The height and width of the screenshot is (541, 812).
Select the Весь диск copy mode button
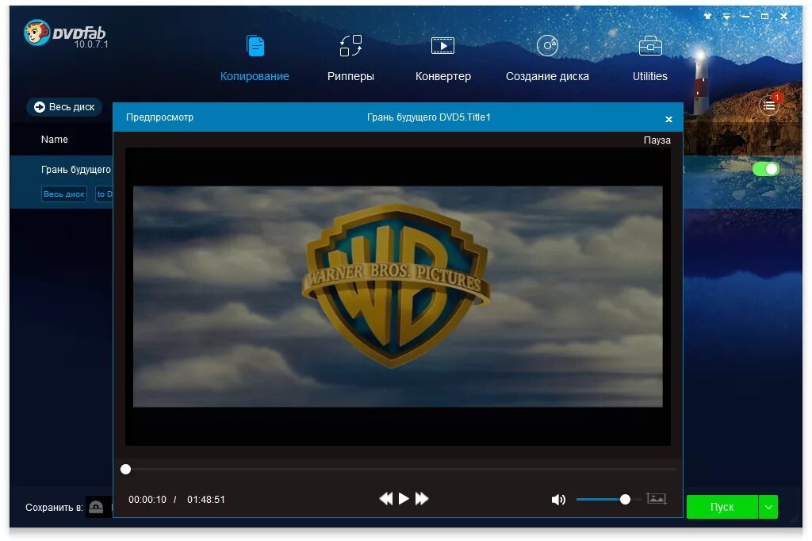(x=64, y=107)
